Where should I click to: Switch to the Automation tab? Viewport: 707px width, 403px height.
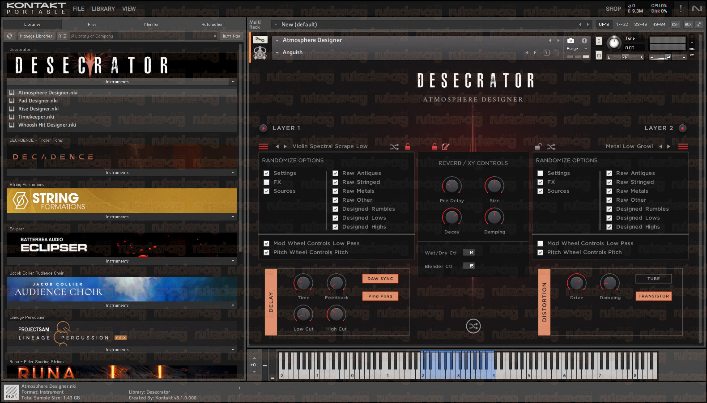click(213, 25)
